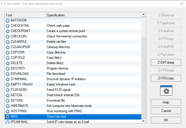Click the disabled Z-FTPcopy button
The width and height of the screenshot is (186, 128).
166,39
